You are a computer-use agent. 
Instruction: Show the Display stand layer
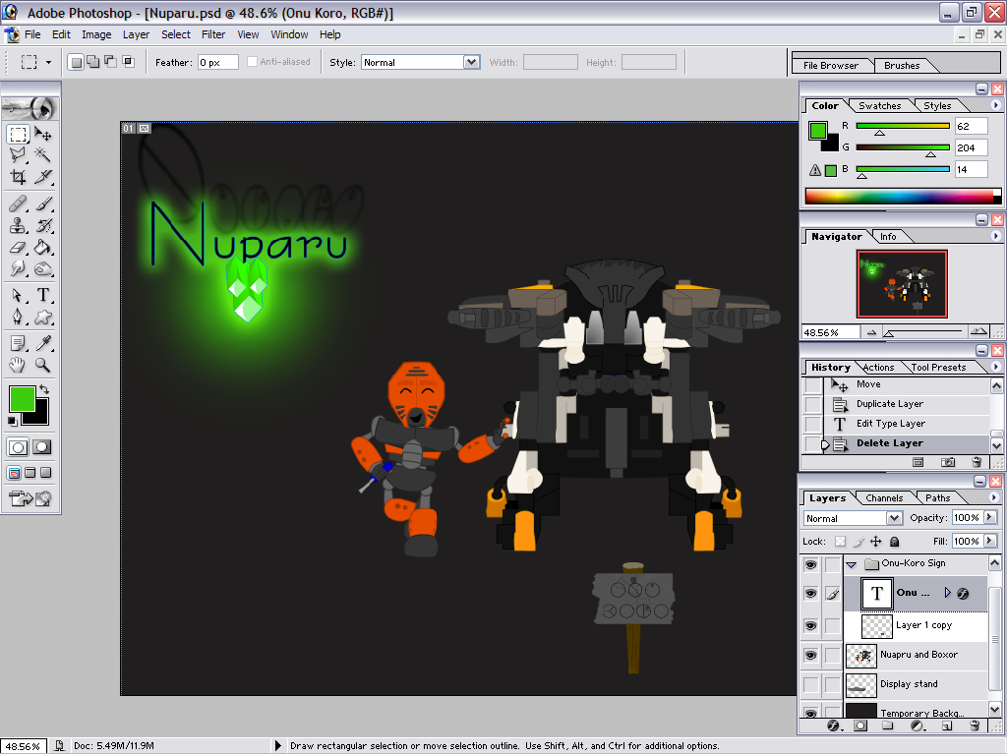coord(810,684)
